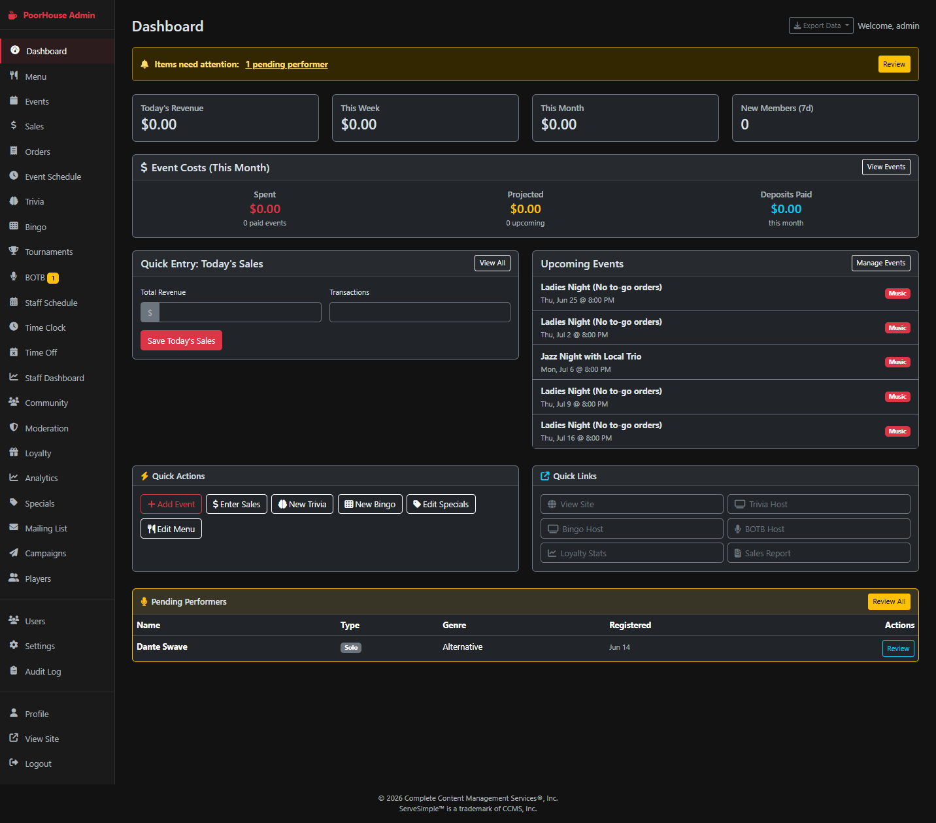Click the Add Event quick action
Image resolution: width=936 pixels, height=823 pixels.
pyautogui.click(x=171, y=504)
